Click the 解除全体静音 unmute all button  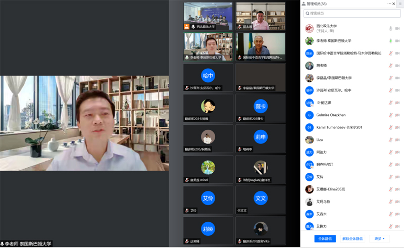[352, 238]
